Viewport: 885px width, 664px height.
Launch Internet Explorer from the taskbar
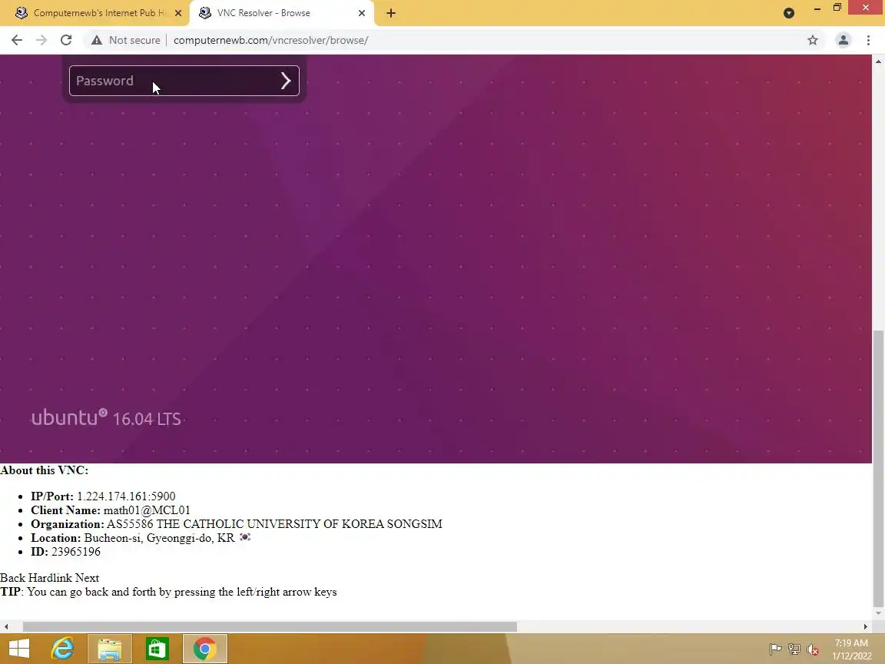click(63, 649)
